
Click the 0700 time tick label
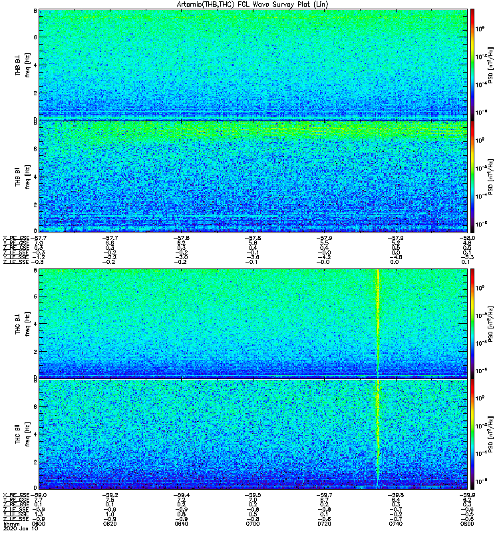tap(253, 524)
